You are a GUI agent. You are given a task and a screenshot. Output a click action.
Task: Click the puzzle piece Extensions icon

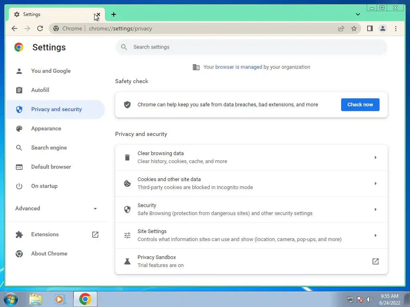(19, 234)
